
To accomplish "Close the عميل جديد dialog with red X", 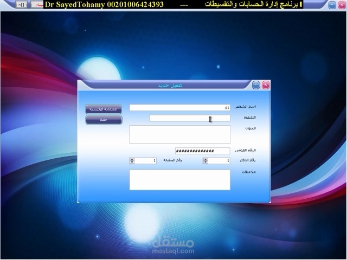I will pos(266,85).
